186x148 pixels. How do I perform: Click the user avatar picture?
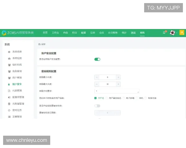click(x=172, y=33)
